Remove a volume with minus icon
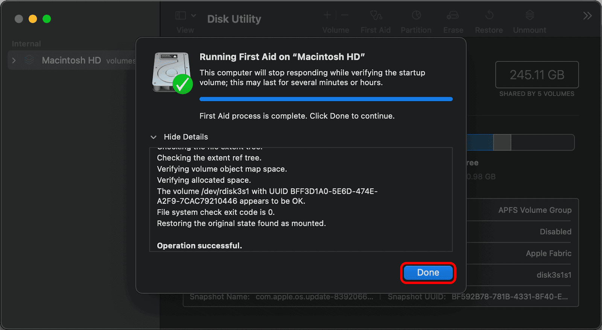The height and width of the screenshot is (330, 602). 345,15
